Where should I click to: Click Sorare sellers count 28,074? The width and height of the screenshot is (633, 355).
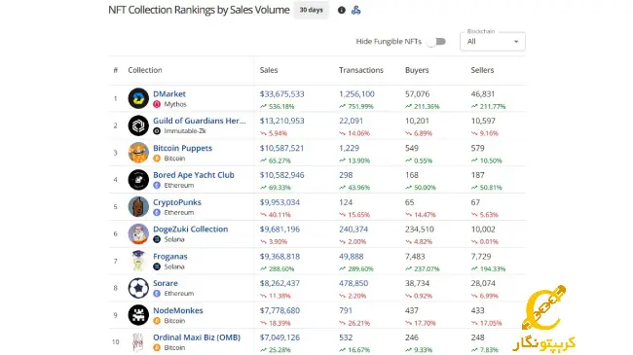pos(483,283)
